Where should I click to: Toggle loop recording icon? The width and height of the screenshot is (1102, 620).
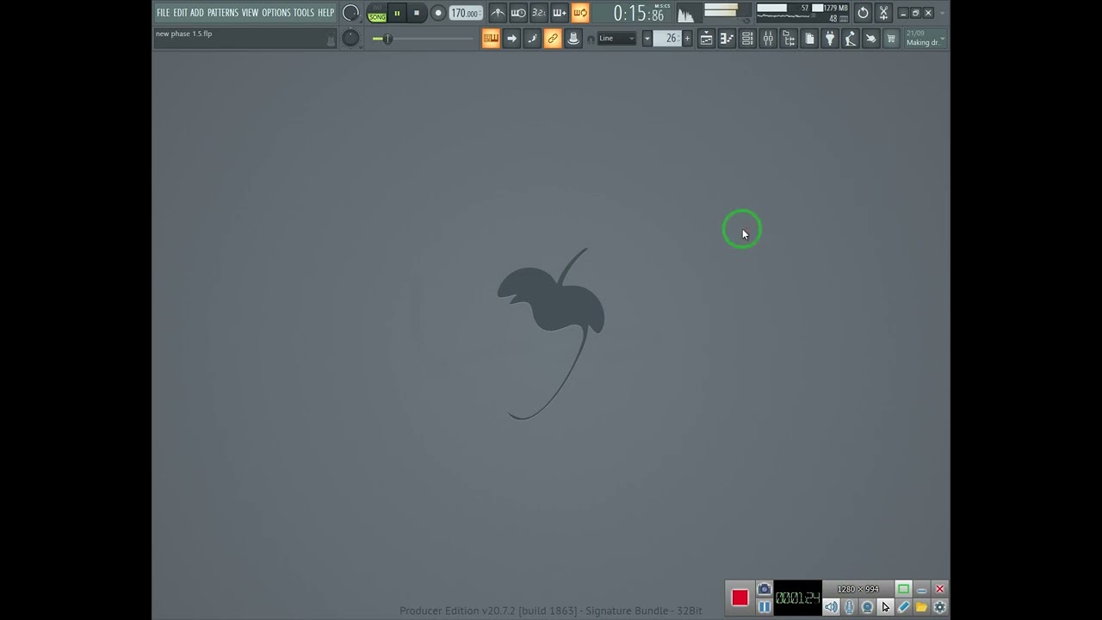click(x=580, y=13)
